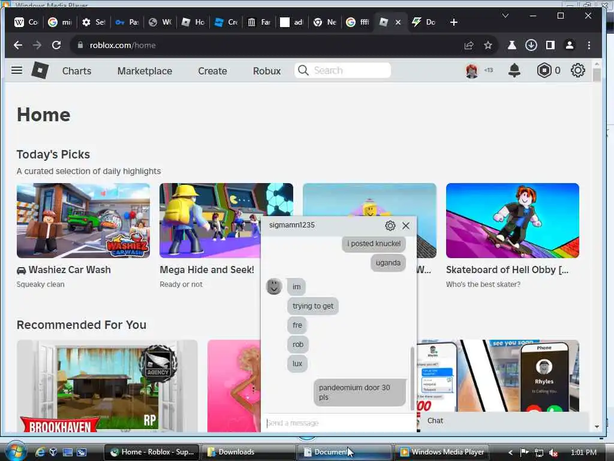Image resolution: width=614 pixels, height=461 pixels.
Task: Click the sigmamn1235 chat header name
Action: (x=292, y=225)
